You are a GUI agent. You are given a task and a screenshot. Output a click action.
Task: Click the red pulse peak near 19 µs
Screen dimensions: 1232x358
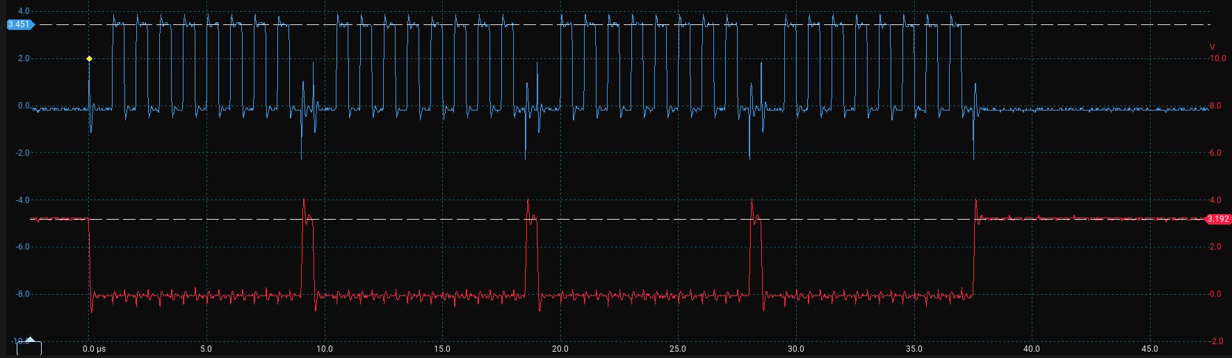tap(528, 201)
